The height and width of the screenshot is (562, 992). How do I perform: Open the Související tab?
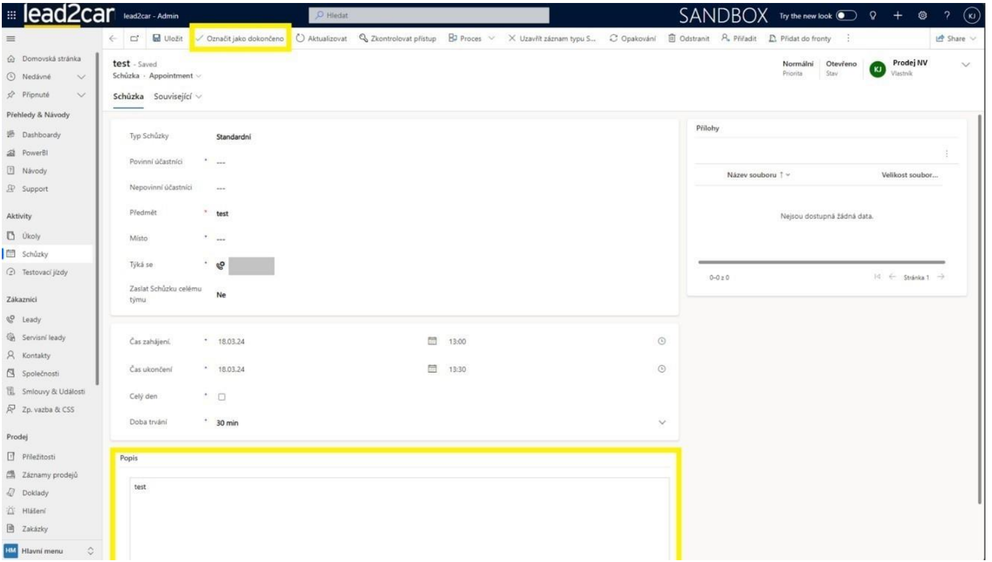pyautogui.click(x=177, y=97)
